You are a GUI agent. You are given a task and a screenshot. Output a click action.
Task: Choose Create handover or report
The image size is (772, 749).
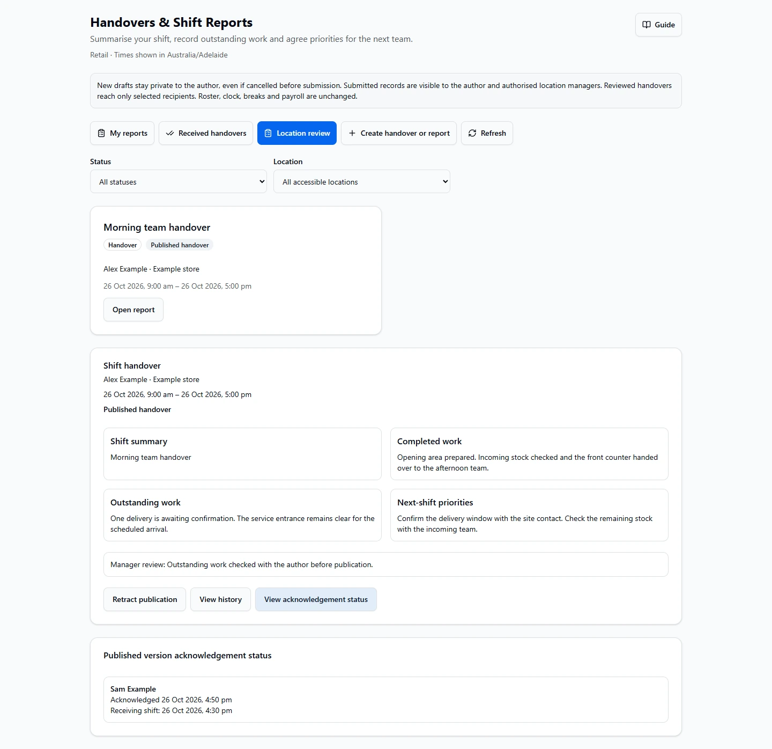tap(399, 133)
